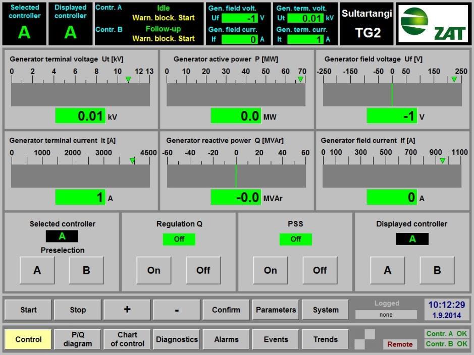Open the Chart of control tab
474x355 pixels.
[127, 339]
